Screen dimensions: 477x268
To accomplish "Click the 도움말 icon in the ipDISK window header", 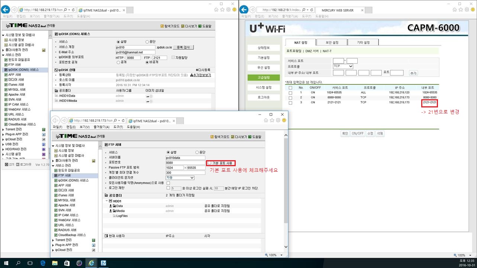I will pyautogui.click(x=200, y=26).
